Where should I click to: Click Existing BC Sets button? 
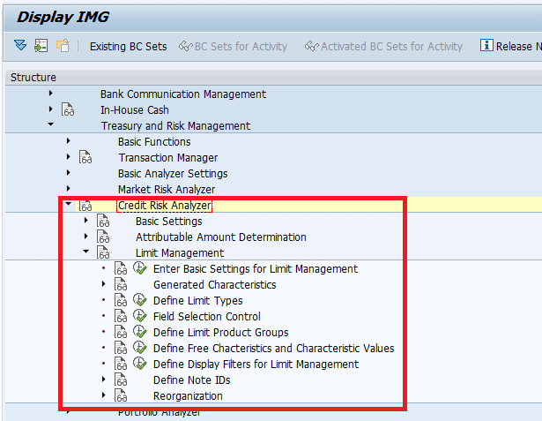128,47
